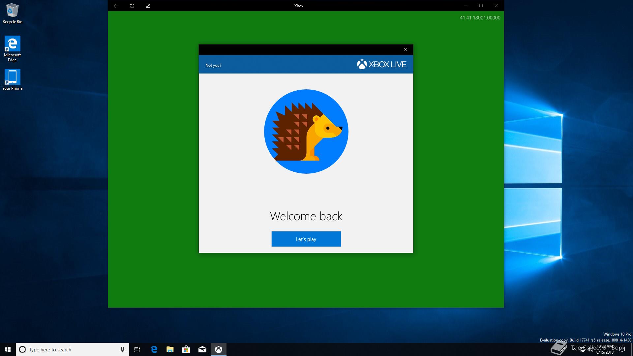Screen dimensions: 633x356
Task: Focus the 'Type here to search' box
Action: click(73, 349)
